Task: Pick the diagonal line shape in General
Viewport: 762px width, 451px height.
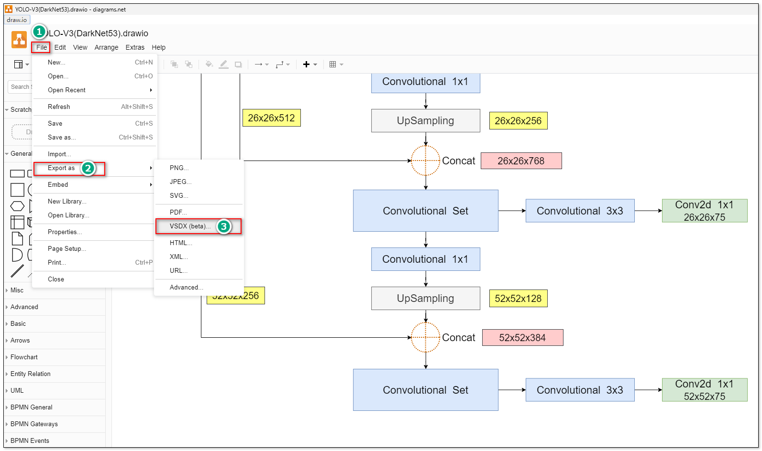Action: pos(17,271)
